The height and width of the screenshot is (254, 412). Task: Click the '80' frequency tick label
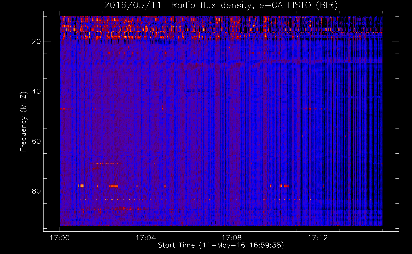tap(37, 191)
